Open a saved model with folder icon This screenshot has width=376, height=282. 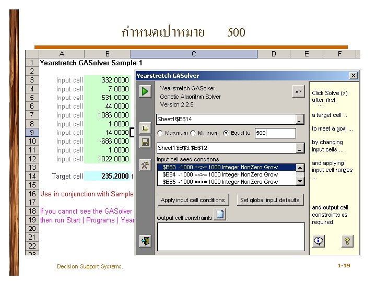tap(145, 128)
